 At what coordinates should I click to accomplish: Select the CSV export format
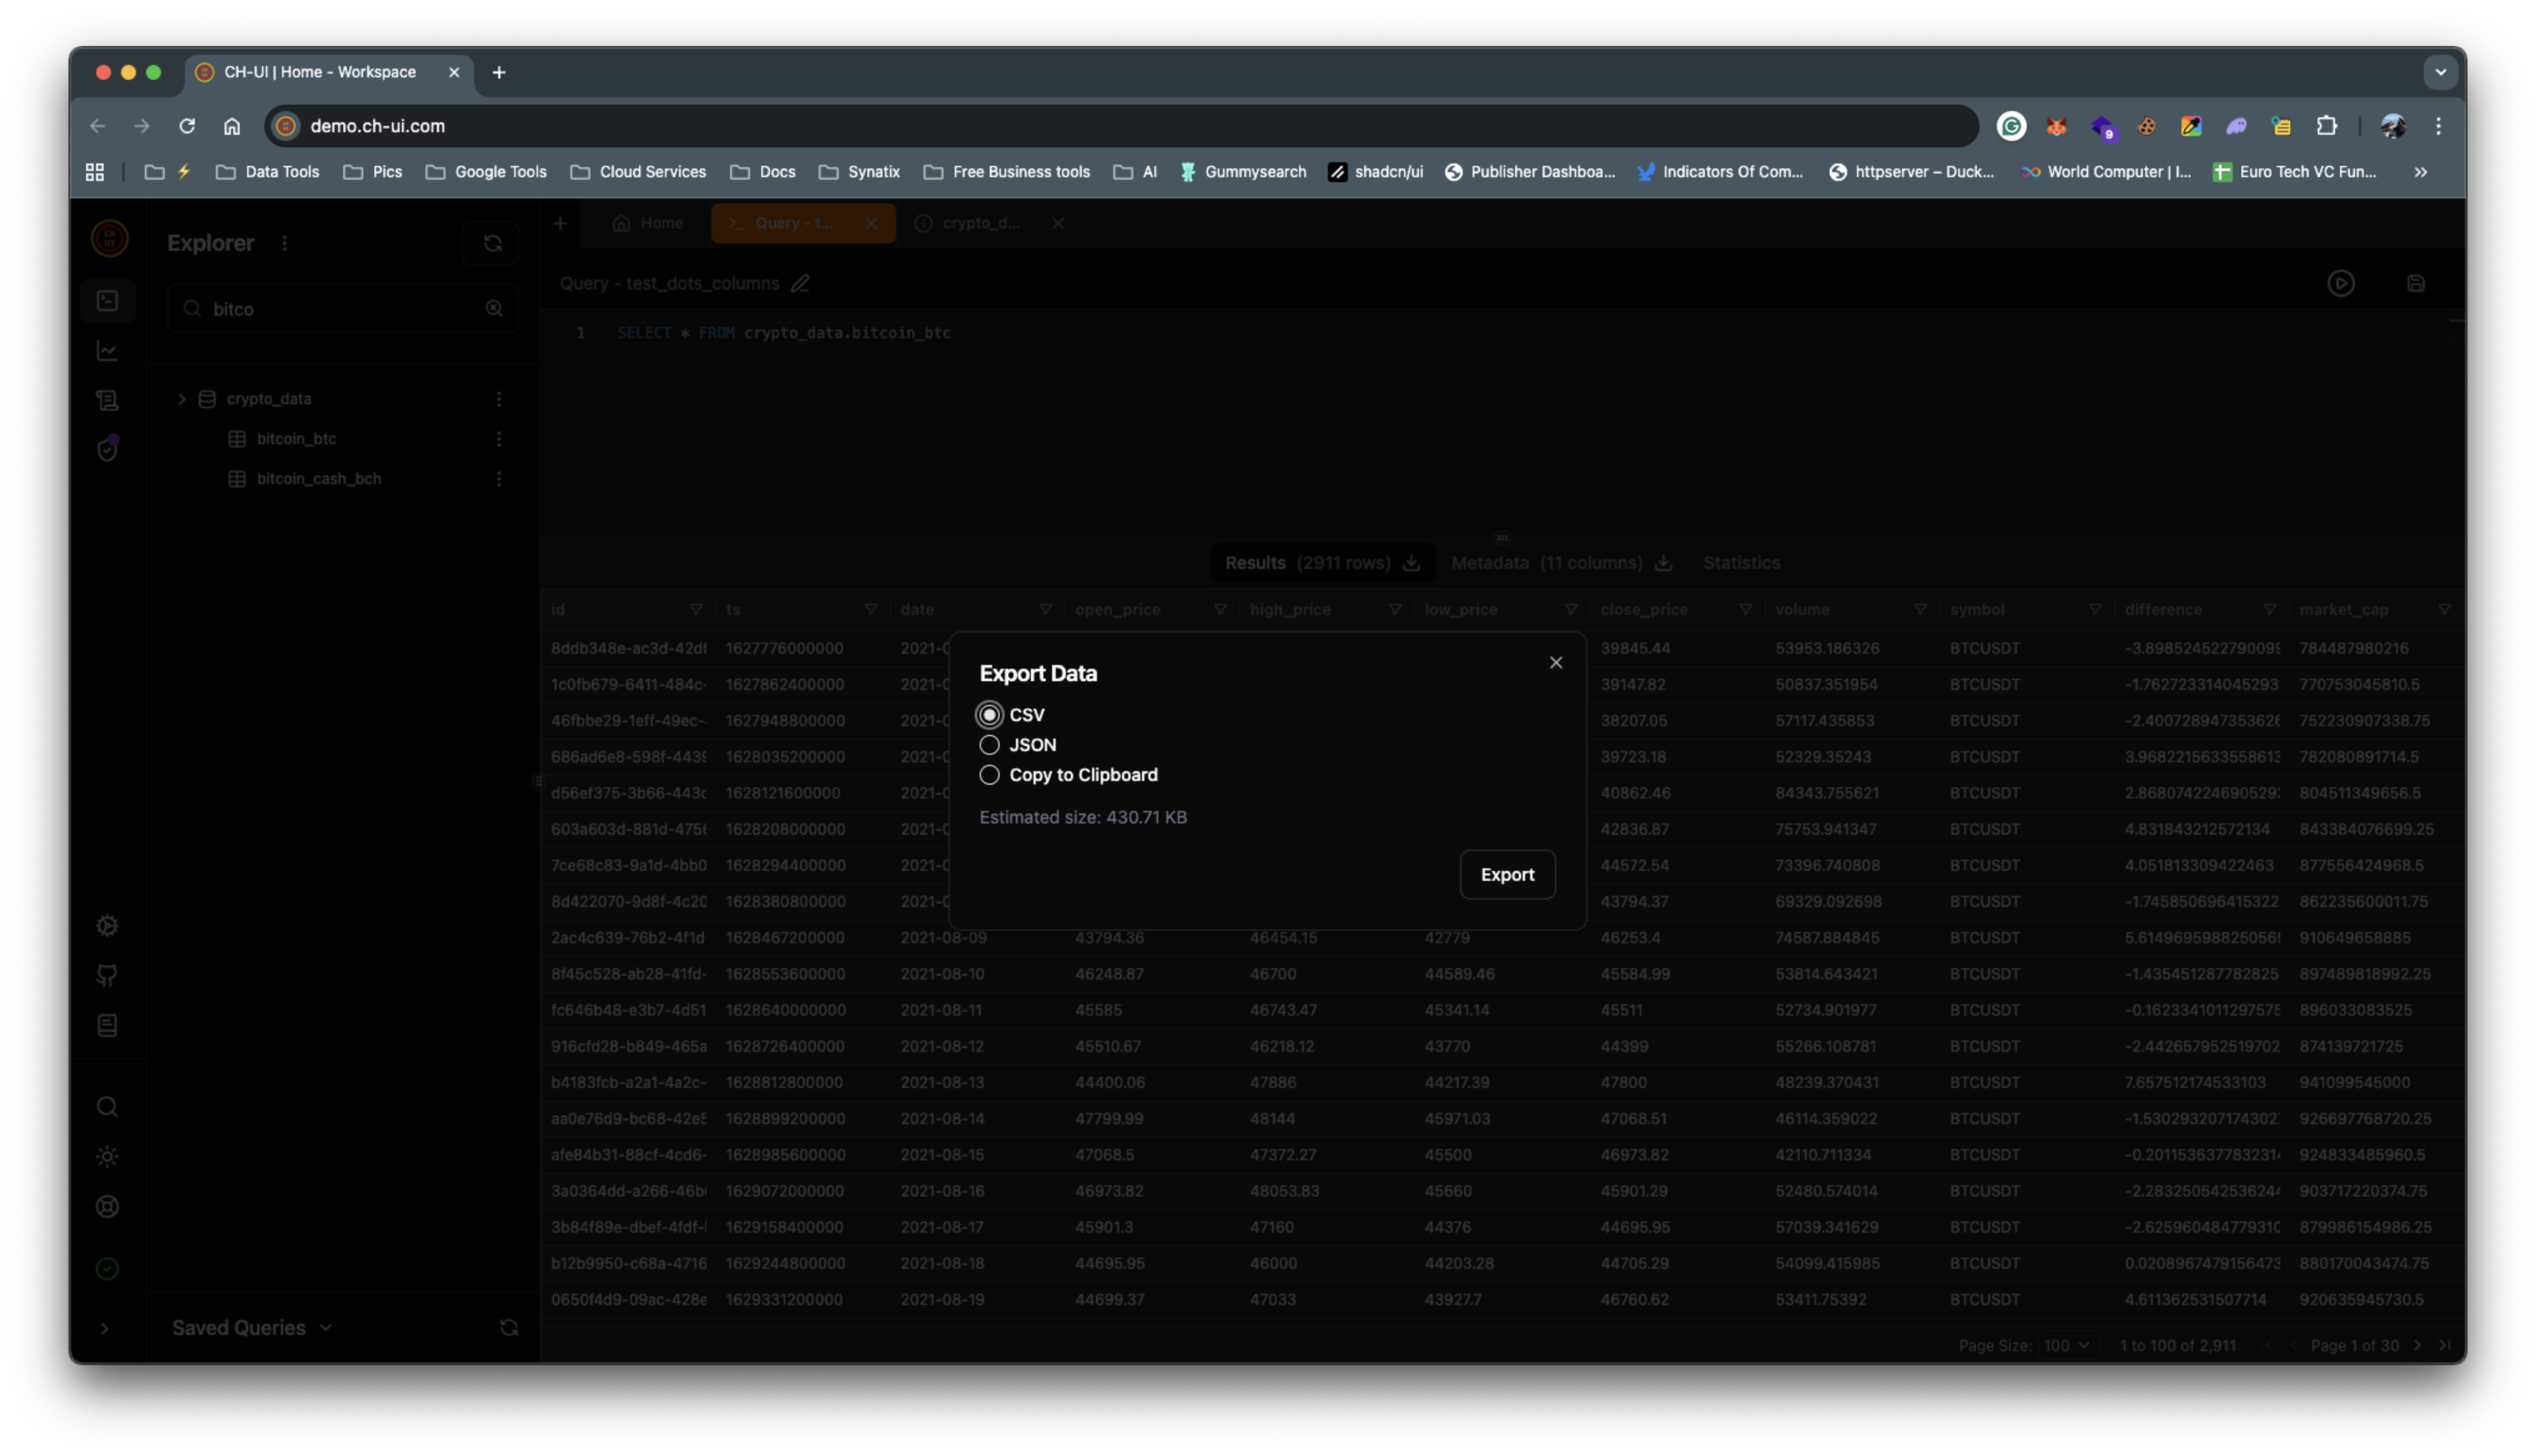click(x=989, y=715)
